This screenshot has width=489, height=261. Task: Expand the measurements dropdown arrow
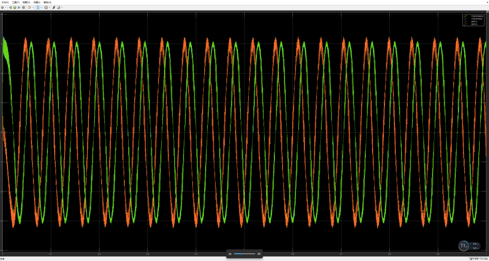click(x=62, y=7)
